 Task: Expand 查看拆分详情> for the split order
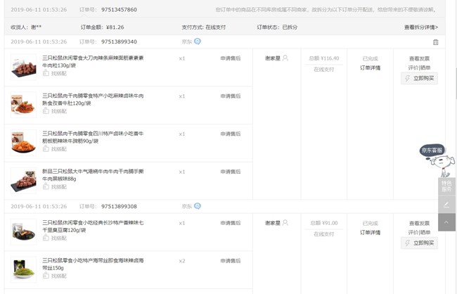421,27
